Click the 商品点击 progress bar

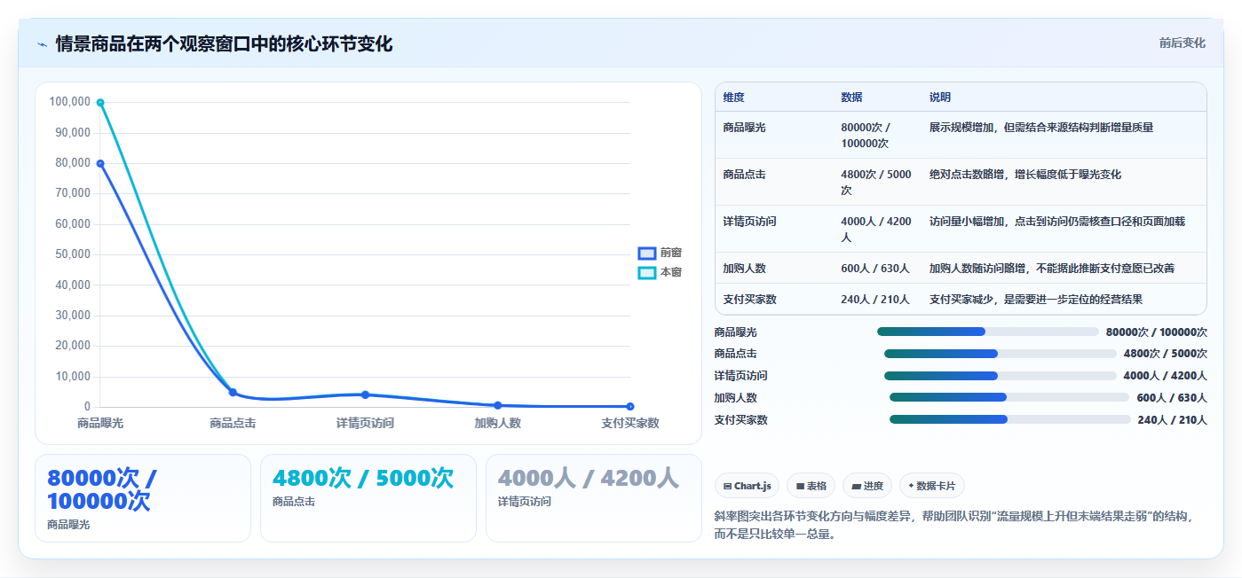coord(1001,353)
